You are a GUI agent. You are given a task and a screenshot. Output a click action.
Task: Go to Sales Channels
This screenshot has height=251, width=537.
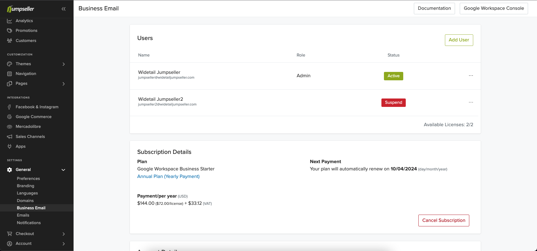[30, 137]
